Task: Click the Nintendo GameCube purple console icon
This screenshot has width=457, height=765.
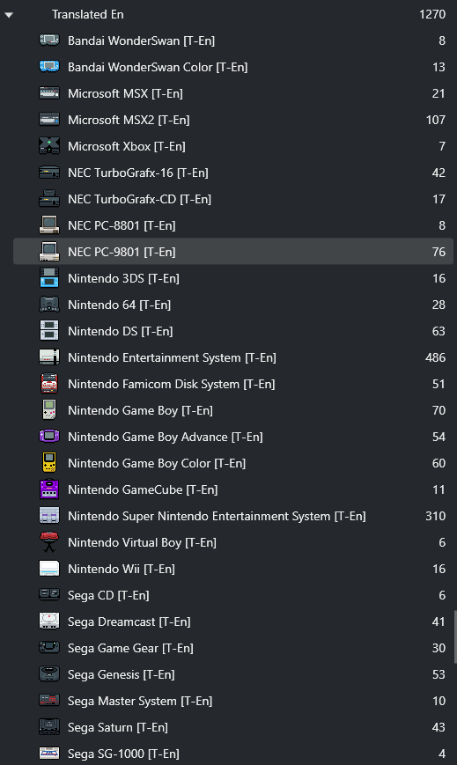Action: [x=48, y=489]
